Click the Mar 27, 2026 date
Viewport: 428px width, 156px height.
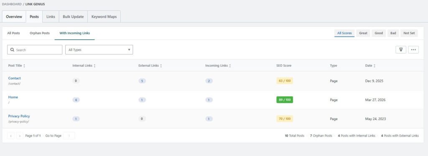click(375, 100)
